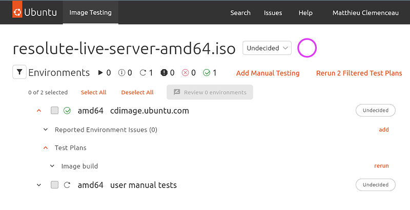410x210 pixels.
Task: Click the '0 of 2 selected' text
Action: pos(48,93)
